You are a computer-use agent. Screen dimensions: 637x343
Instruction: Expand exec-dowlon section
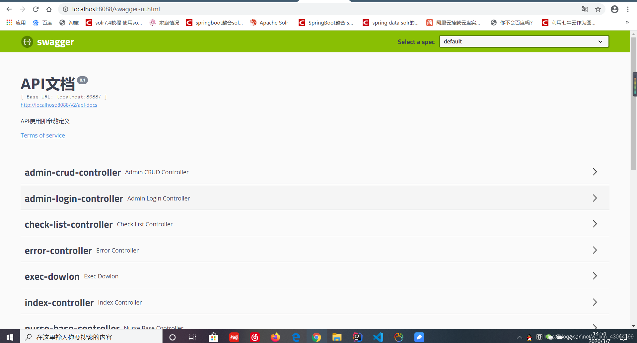tap(595, 276)
